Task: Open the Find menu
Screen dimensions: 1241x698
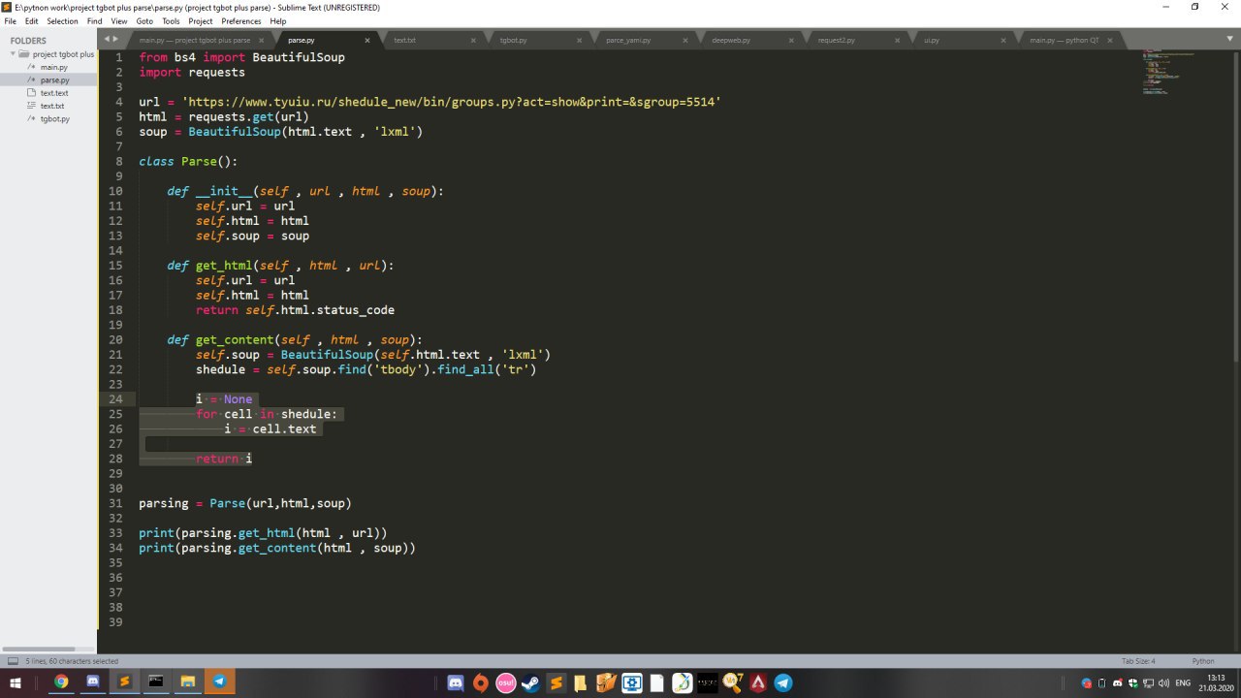Action: pyautogui.click(x=94, y=20)
